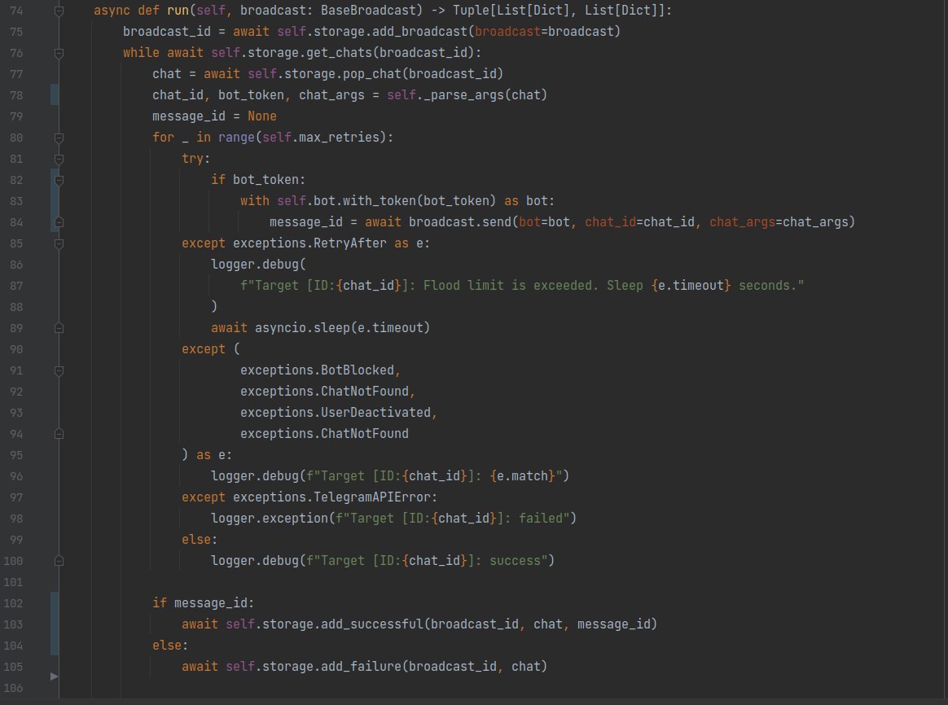
Task: Click 'get_chats' in the while condition
Action: (x=339, y=53)
